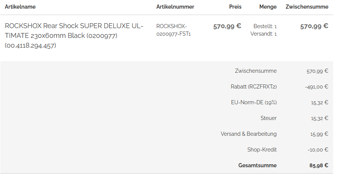This screenshot has height=174, width=338.
Task: Click the Menge column header
Action: [268, 7]
